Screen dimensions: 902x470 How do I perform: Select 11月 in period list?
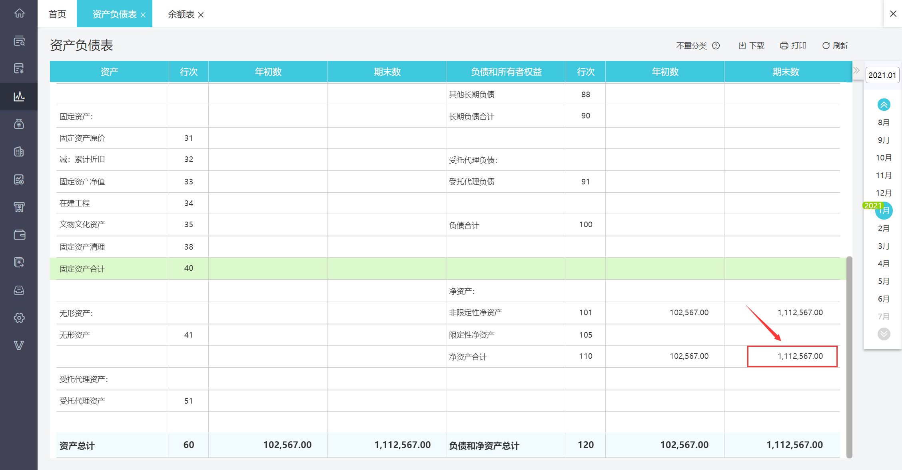click(884, 175)
